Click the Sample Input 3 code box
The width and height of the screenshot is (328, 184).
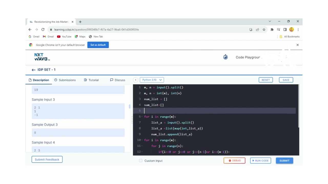pyautogui.click(x=78, y=111)
